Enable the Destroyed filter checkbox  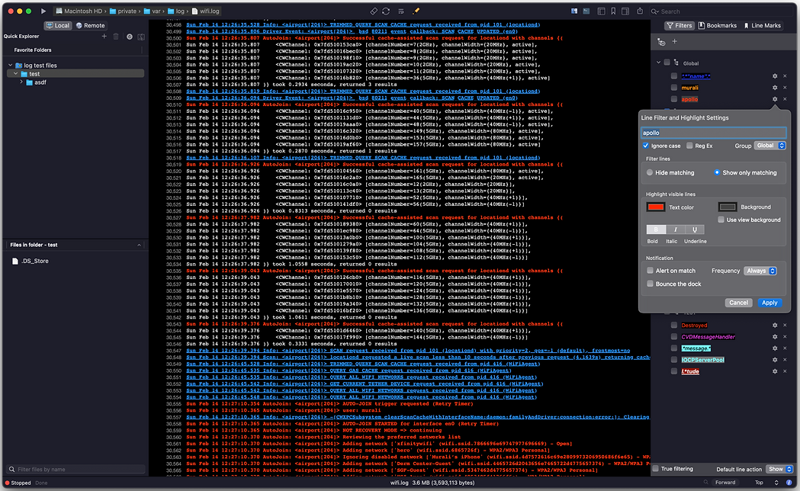pos(674,326)
